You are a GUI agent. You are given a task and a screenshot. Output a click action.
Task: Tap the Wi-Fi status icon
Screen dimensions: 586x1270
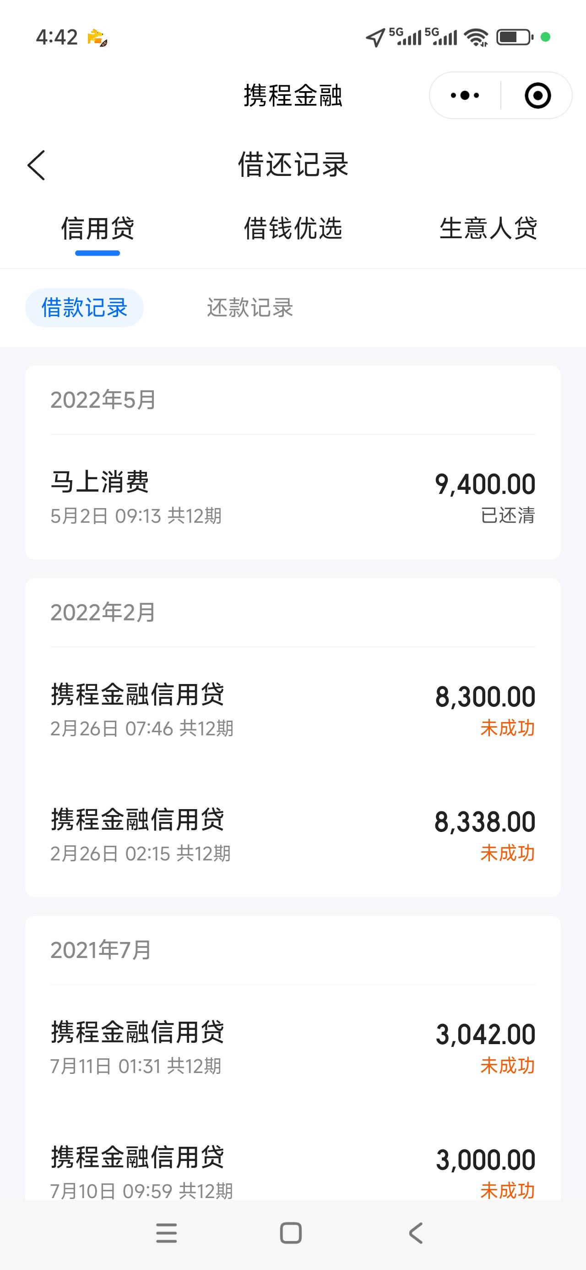(x=476, y=38)
